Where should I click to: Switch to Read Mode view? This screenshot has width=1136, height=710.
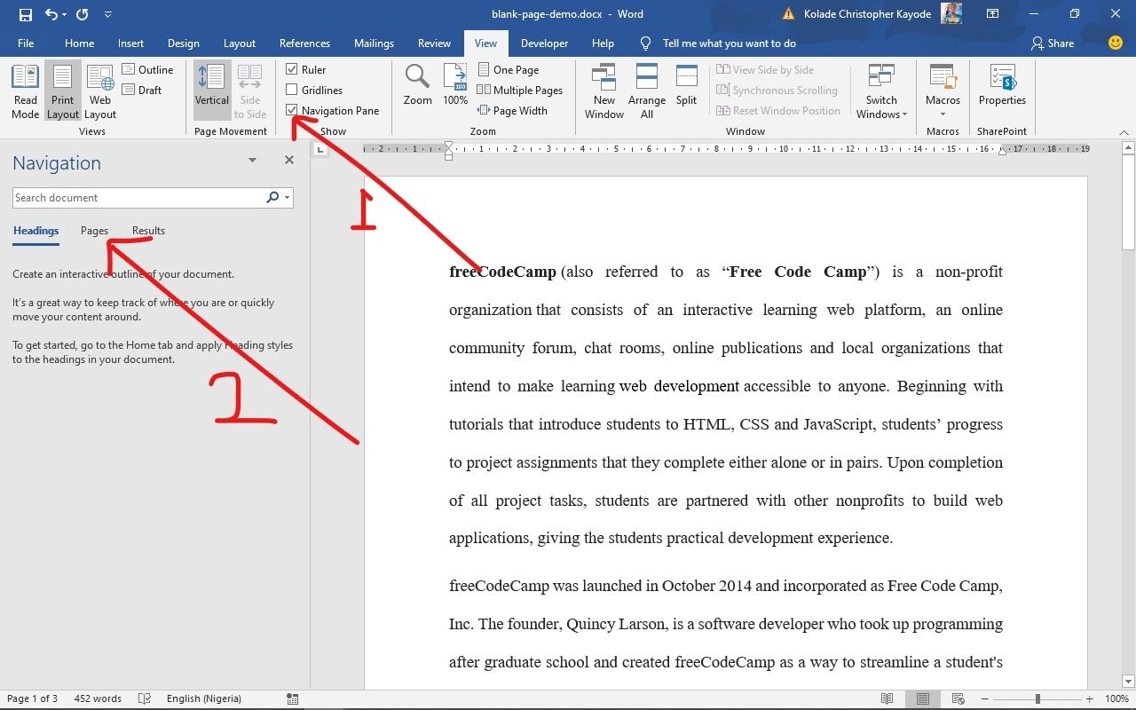pos(25,89)
